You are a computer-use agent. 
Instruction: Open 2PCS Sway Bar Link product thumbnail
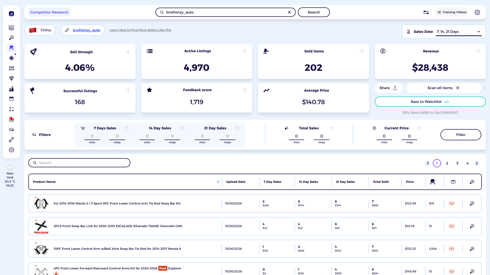tap(41, 226)
